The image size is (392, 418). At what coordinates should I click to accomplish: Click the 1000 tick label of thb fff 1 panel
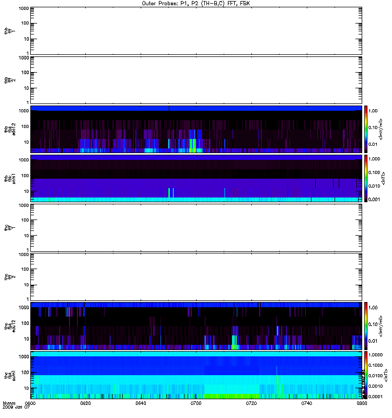(24, 8)
